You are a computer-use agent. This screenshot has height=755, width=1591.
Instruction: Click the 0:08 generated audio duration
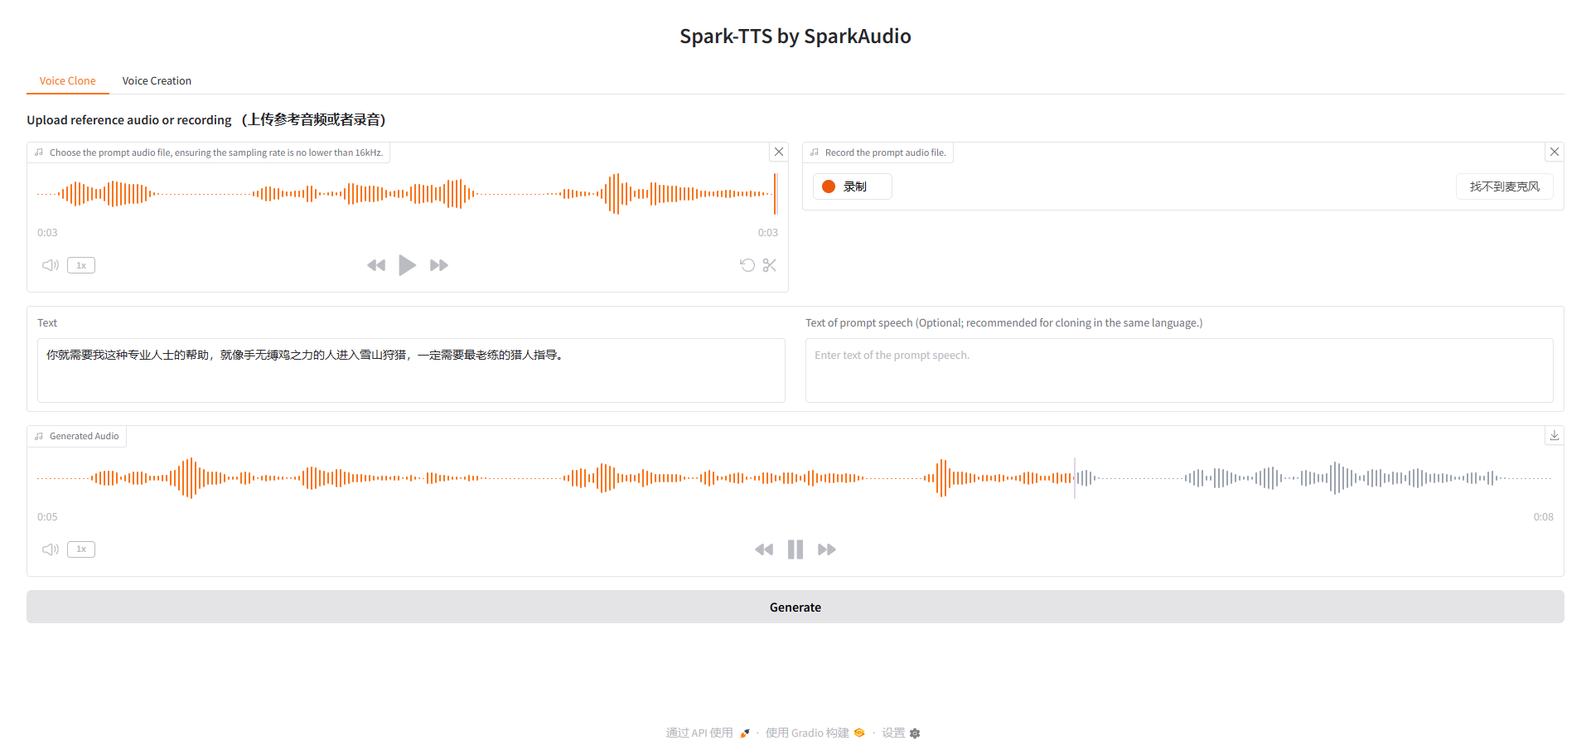[x=1543, y=516]
